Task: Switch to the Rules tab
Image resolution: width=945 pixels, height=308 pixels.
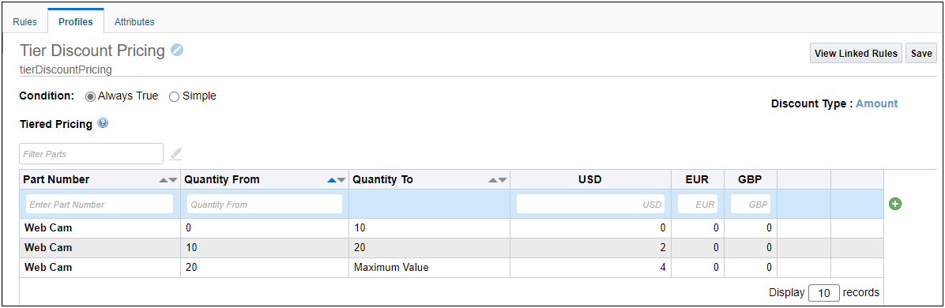Action: click(24, 21)
